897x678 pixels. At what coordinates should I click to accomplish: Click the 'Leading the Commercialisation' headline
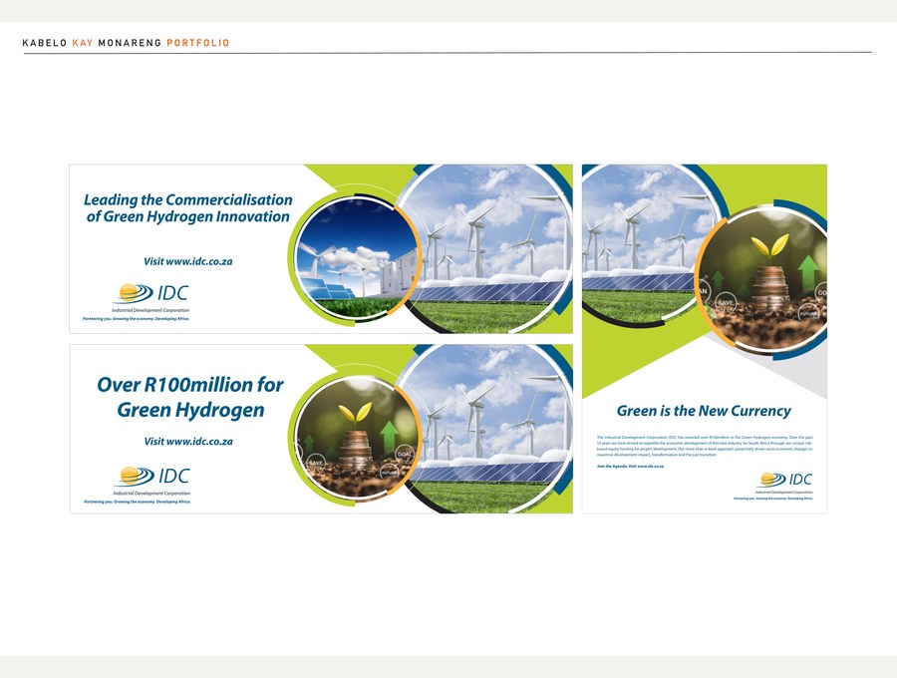click(187, 208)
